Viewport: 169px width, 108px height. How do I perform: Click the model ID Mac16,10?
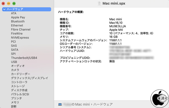(x=116, y=23)
